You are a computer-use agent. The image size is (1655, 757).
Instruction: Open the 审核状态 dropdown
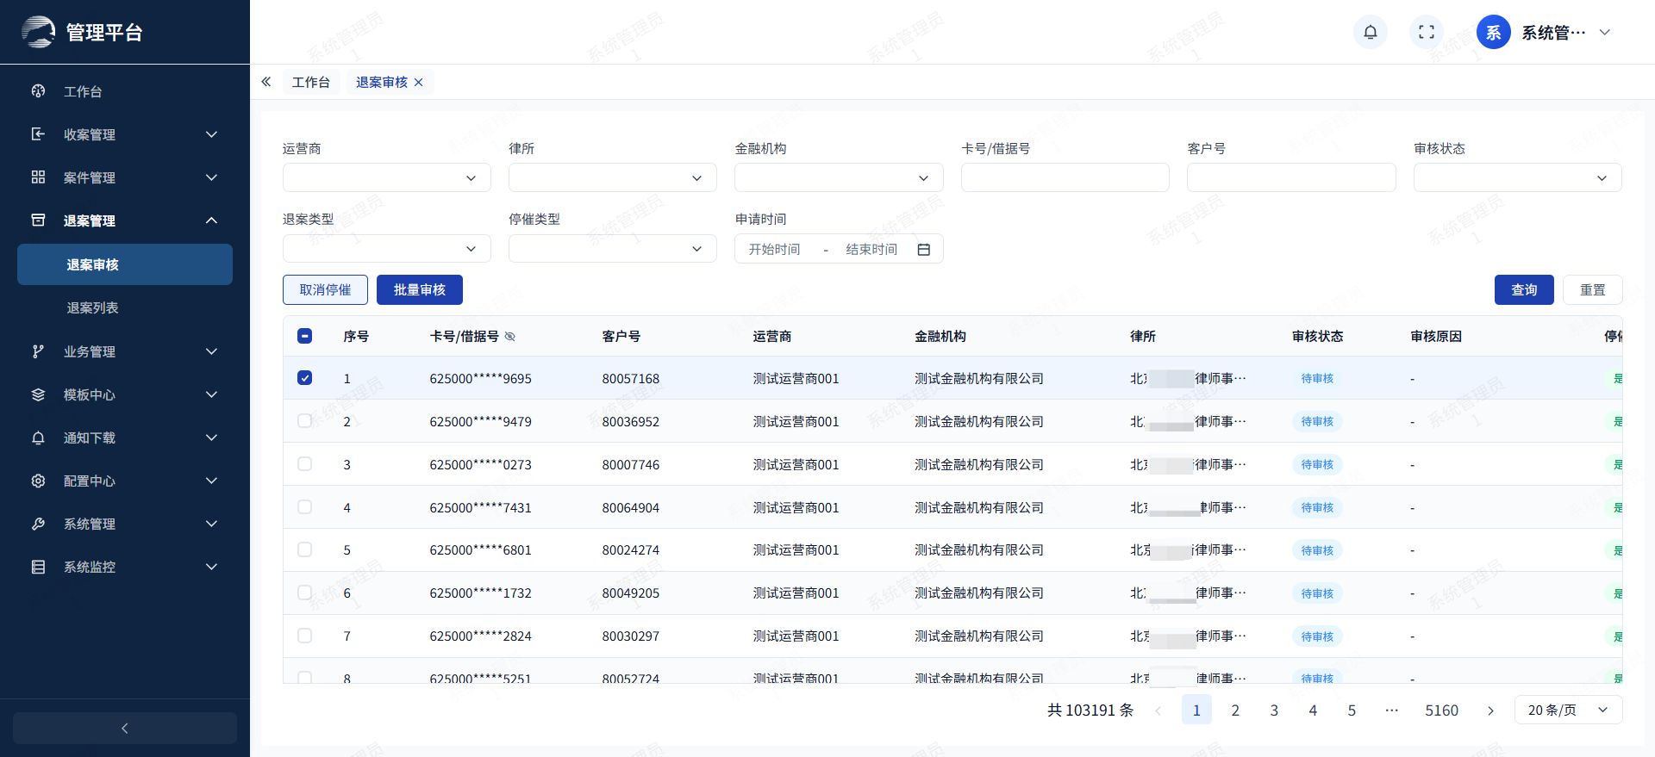tap(1517, 177)
